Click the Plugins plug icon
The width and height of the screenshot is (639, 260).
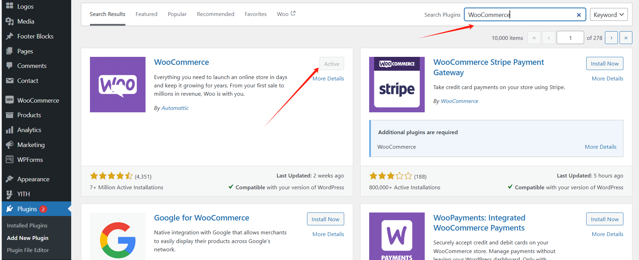(10, 209)
